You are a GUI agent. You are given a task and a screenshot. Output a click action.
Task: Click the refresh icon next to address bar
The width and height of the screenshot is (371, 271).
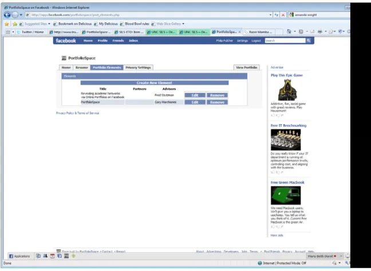277,15
